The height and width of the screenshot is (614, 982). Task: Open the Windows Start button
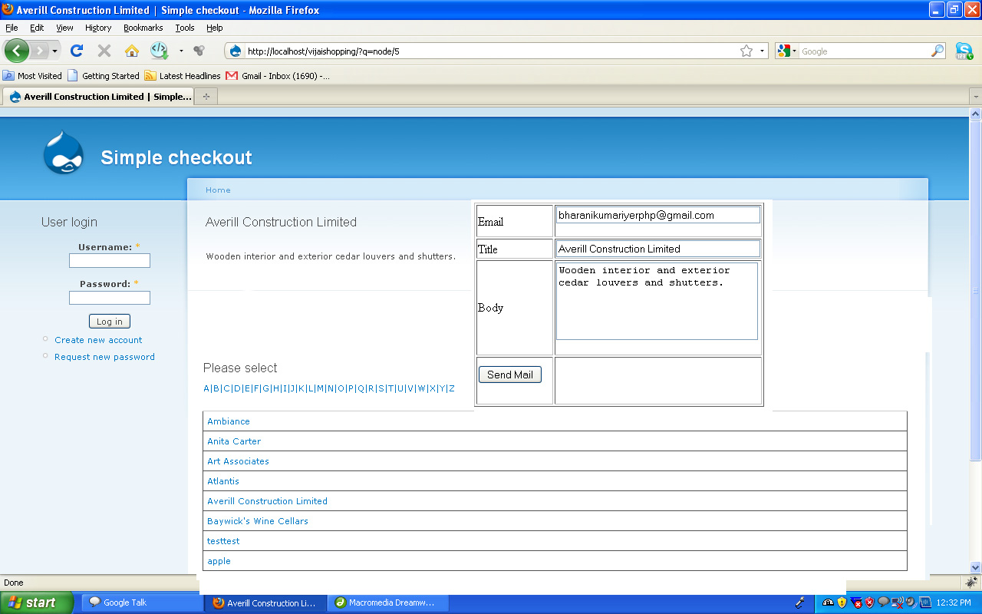(35, 602)
